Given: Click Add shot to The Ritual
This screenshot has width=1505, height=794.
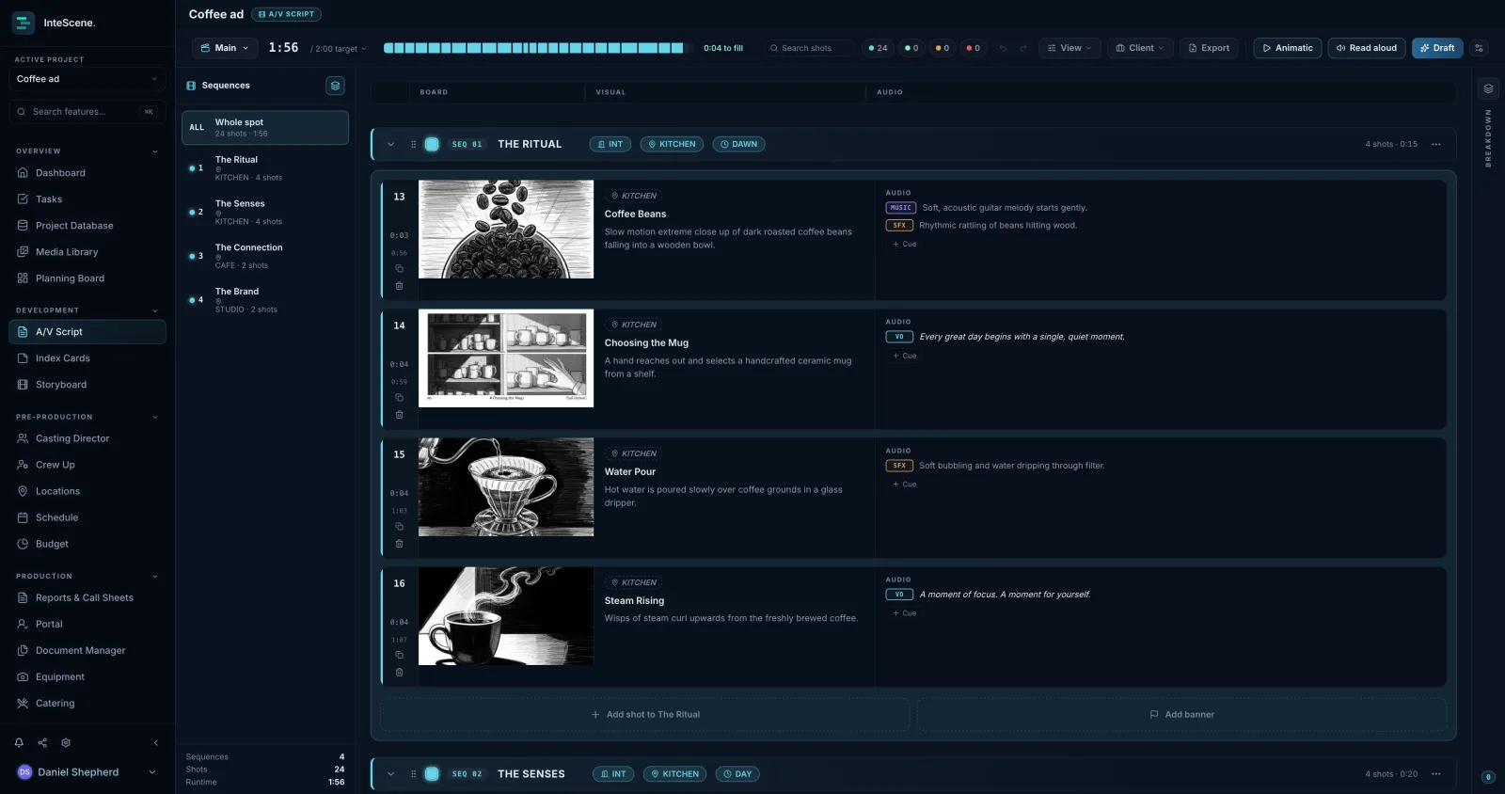Looking at the screenshot, I should click(x=645, y=715).
